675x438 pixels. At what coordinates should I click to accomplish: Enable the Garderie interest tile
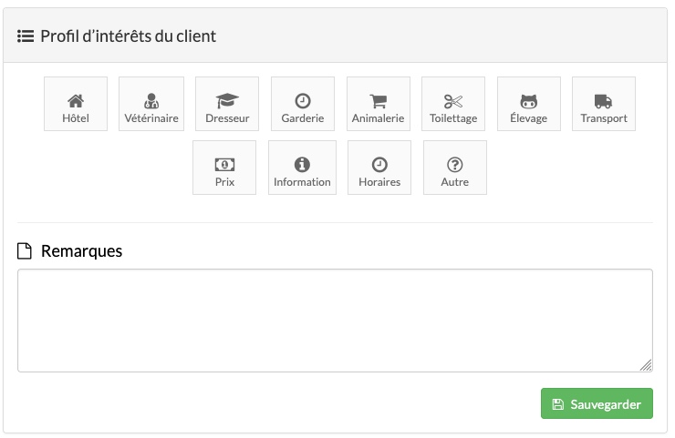point(303,104)
